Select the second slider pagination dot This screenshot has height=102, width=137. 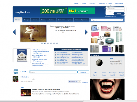click(43, 43)
